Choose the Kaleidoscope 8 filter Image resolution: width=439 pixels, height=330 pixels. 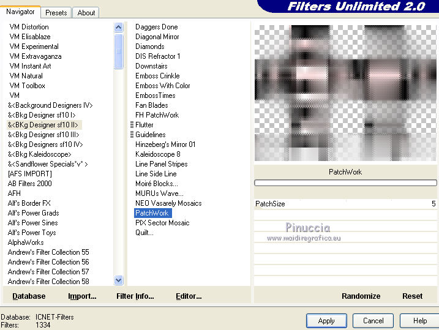pyautogui.click(x=158, y=154)
